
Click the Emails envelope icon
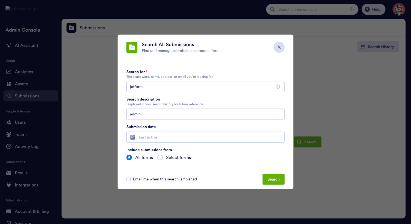[x=9, y=173]
